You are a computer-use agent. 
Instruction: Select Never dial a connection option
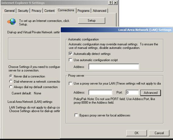[11, 76]
